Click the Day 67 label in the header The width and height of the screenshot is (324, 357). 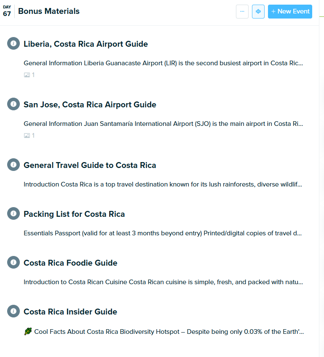[x=6, y=11]
